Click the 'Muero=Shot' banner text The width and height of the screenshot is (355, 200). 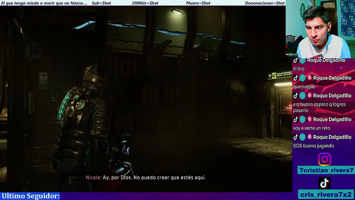pos(198,3)
